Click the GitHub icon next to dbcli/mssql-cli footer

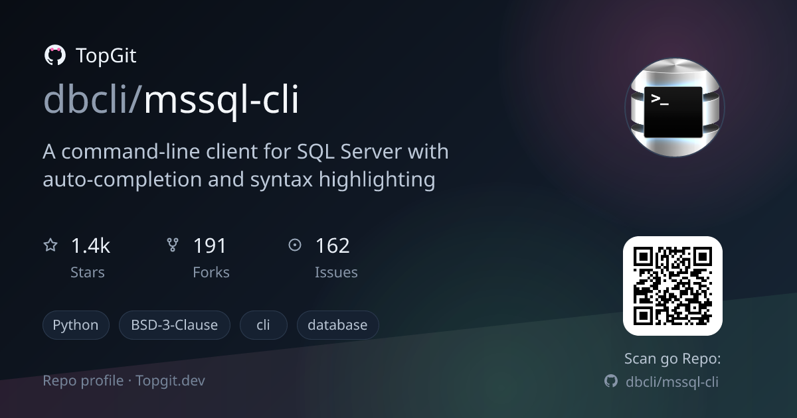tap(610, 382)
